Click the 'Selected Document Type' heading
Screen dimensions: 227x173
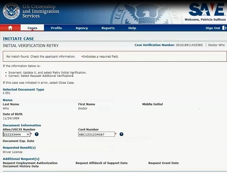(x=23, y=89)
